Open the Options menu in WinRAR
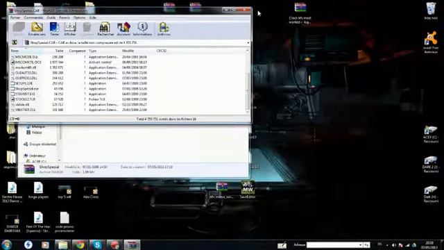 [x=79, y=17]
